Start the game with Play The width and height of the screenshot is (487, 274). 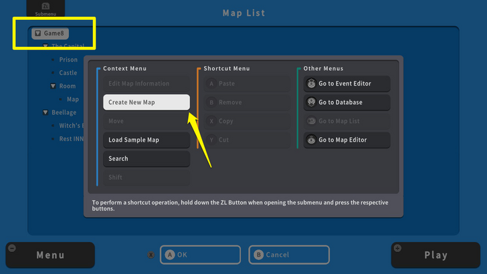435,255
